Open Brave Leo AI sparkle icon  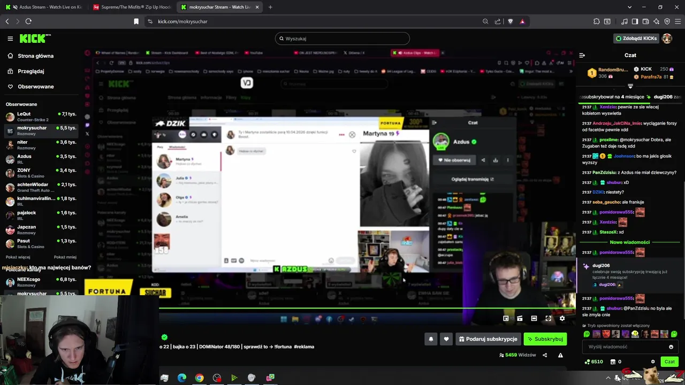click(656, 21)
